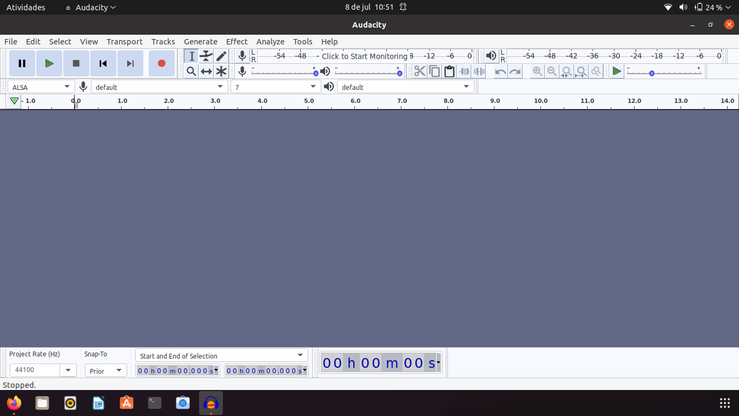739x416 pixels.
Task: Open the Select menu
Action: (60, 42)
